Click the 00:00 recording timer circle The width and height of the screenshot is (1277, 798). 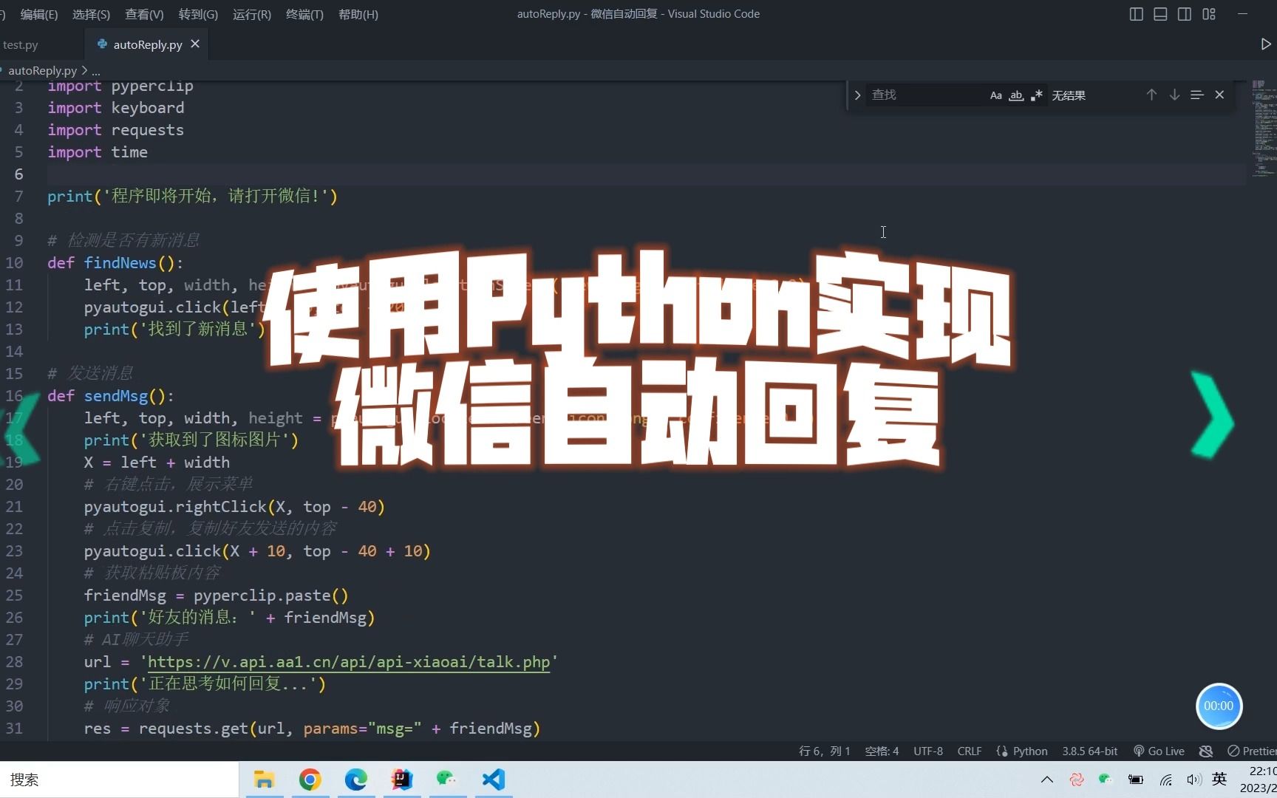pos(1219,706)
